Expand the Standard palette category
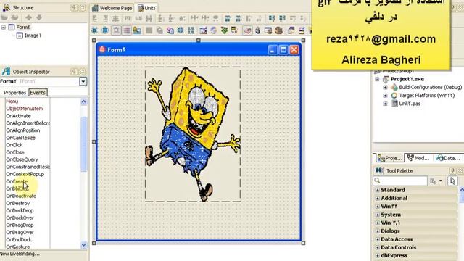The height and width of the screenshot is (261, 464). (378, 190)
